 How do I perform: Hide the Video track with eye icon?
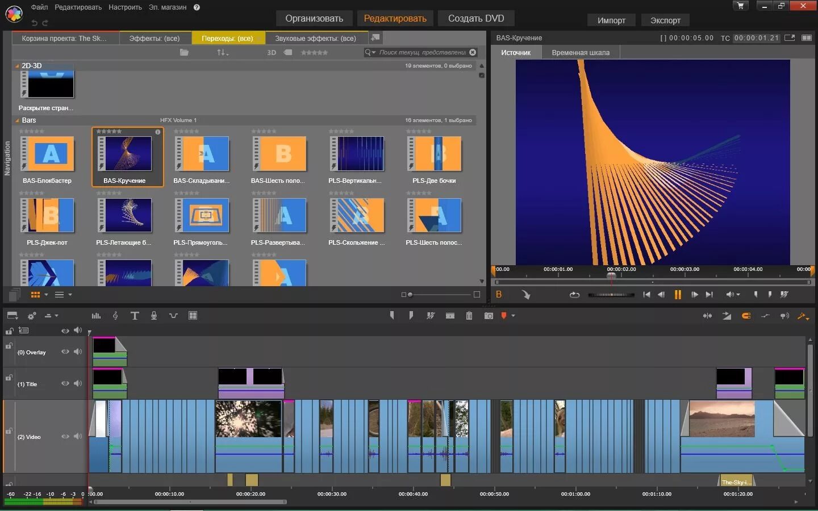click(65, 437)
